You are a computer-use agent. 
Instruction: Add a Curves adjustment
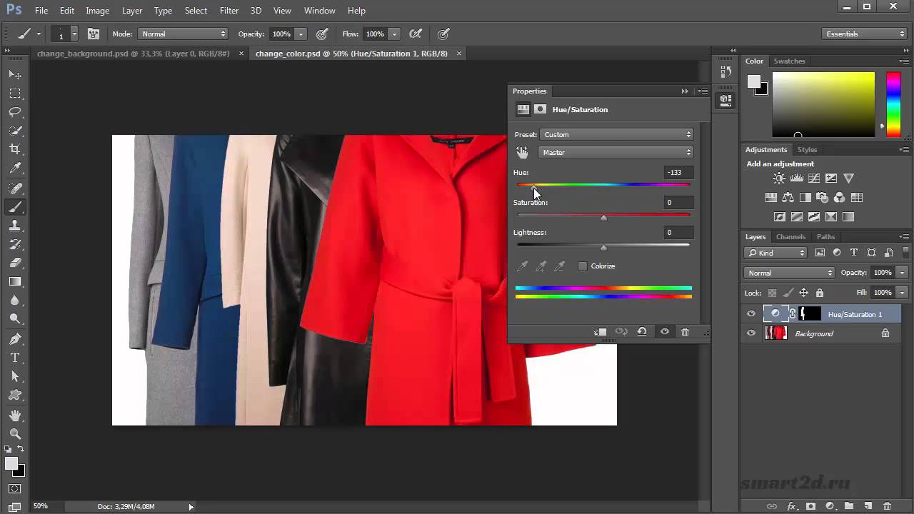(814, 178)
